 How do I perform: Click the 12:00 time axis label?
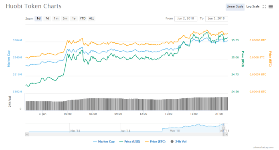[144, 114]
